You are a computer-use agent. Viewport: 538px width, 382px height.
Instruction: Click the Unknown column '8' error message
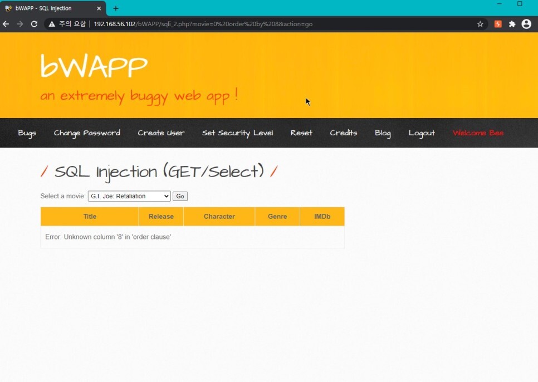point(108,237)
